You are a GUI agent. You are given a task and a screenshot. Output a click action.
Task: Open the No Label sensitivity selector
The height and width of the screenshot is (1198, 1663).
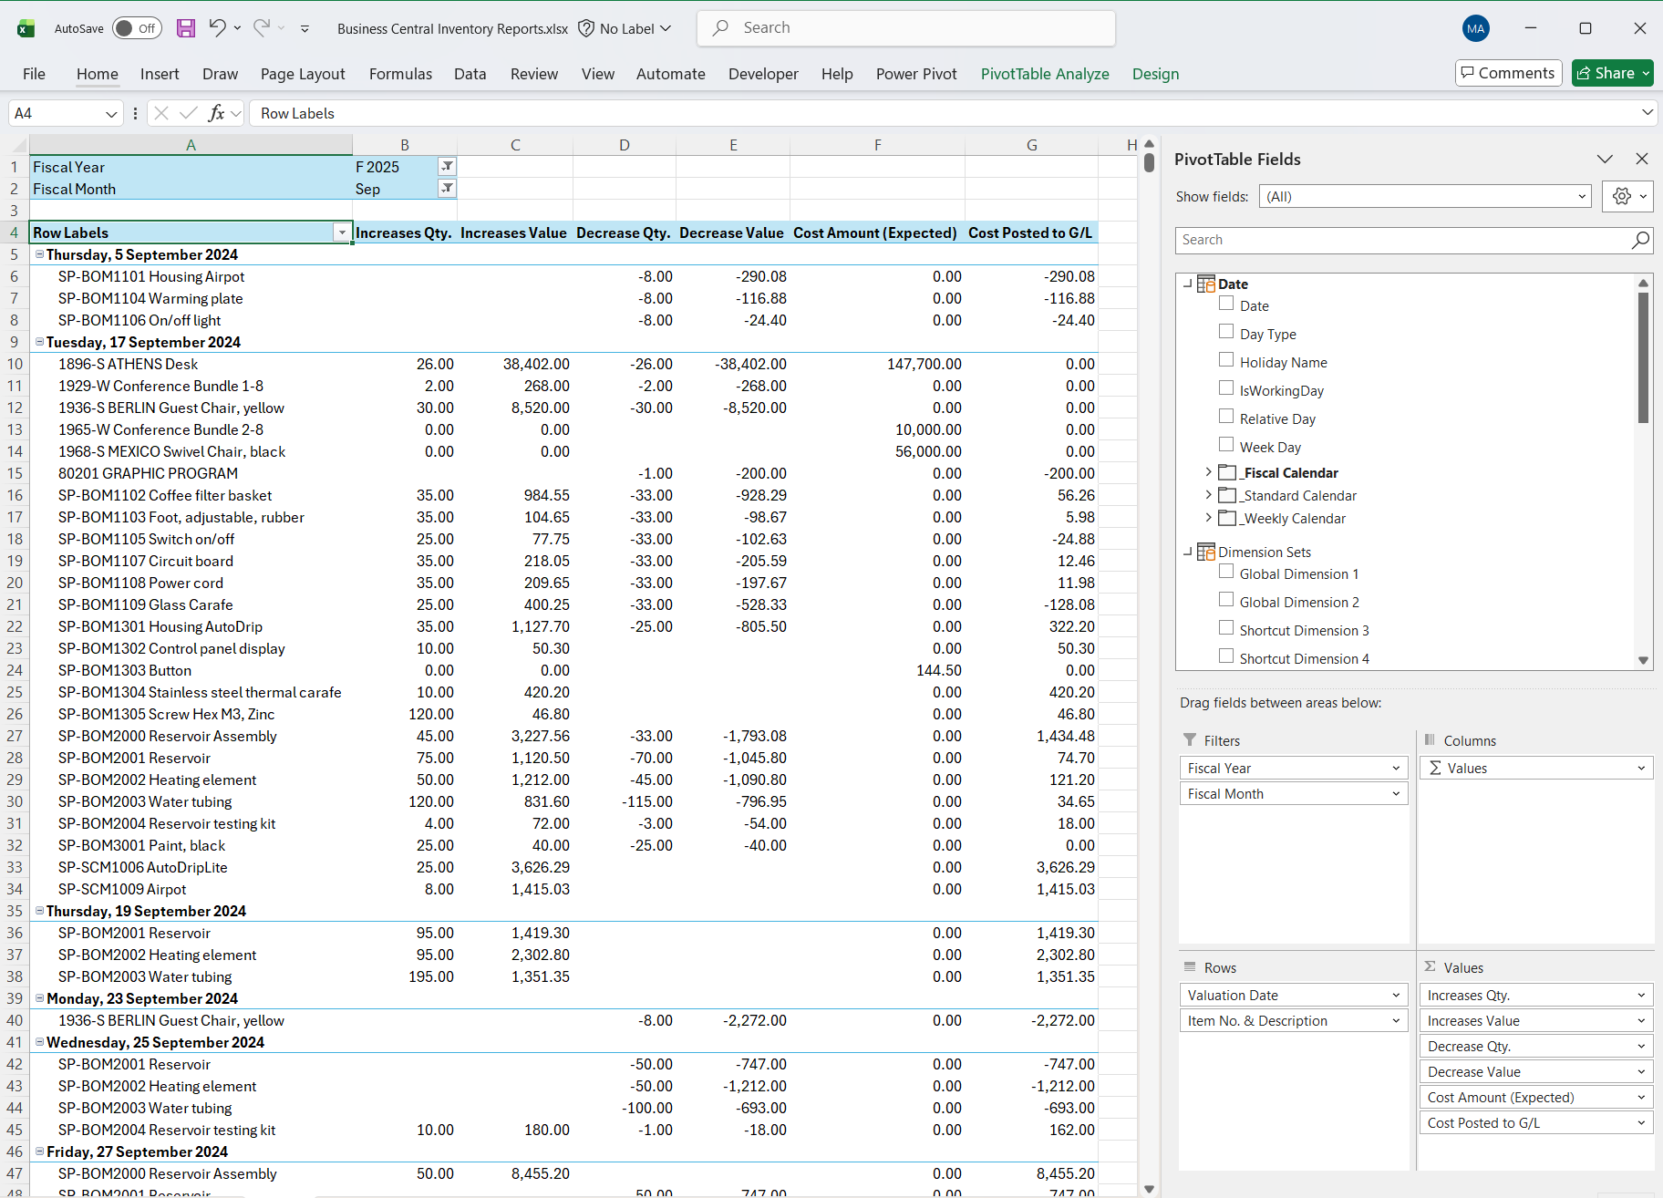click(625, 28)
